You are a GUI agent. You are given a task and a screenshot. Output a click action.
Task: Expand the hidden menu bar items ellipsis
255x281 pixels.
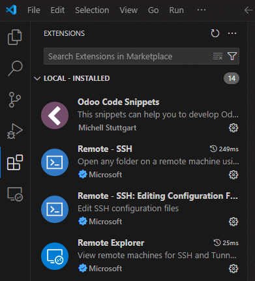(x=202, y=10)
